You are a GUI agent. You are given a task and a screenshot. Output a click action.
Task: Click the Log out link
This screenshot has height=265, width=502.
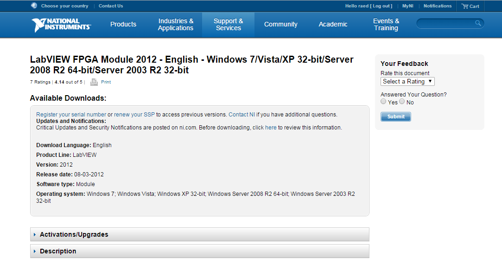pos(381,6)
